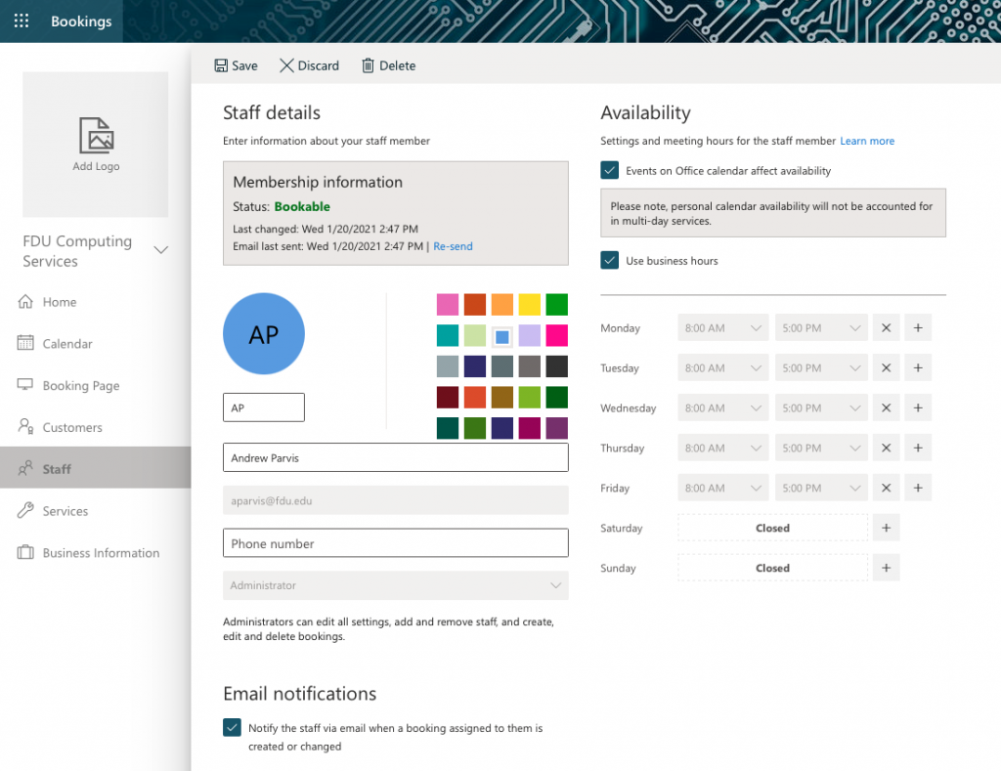Open Wednesday 5:00 PM end time dropdown
Screen dimensions: 1001x771
pyautogui.click(x=821, y=407)
